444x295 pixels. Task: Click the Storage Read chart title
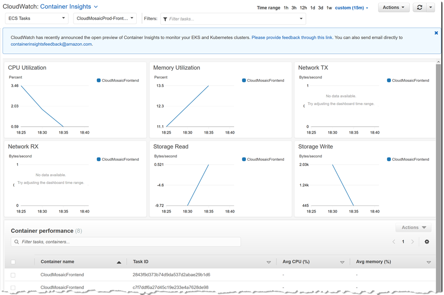click(x=171, y=147)
